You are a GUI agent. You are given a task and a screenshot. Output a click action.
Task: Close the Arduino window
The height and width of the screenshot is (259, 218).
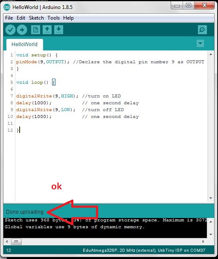pyautogui.click(x=204, y=6)
